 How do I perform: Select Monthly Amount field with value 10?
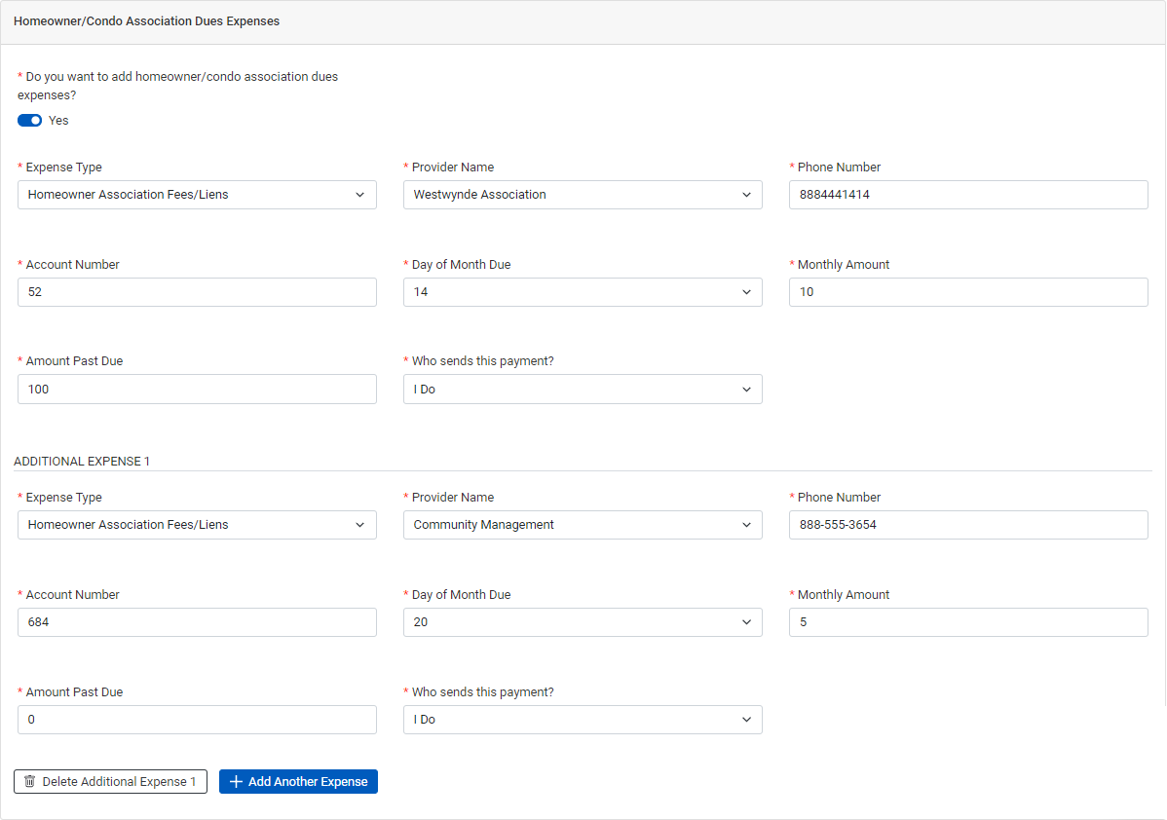click(968, 292)
